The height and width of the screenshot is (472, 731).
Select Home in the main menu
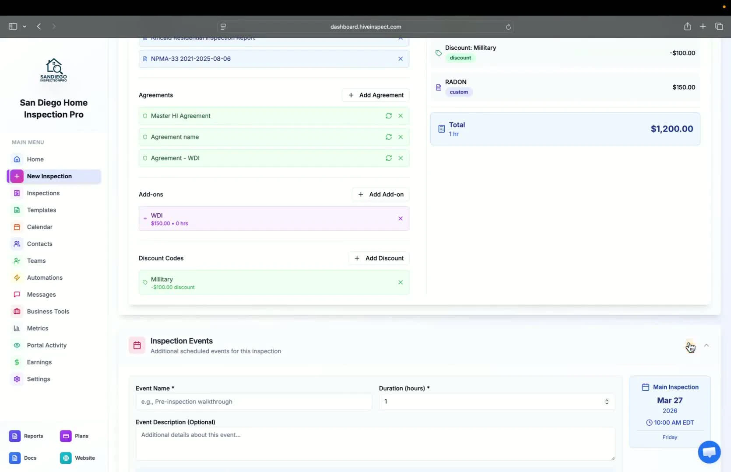(34, 159)
